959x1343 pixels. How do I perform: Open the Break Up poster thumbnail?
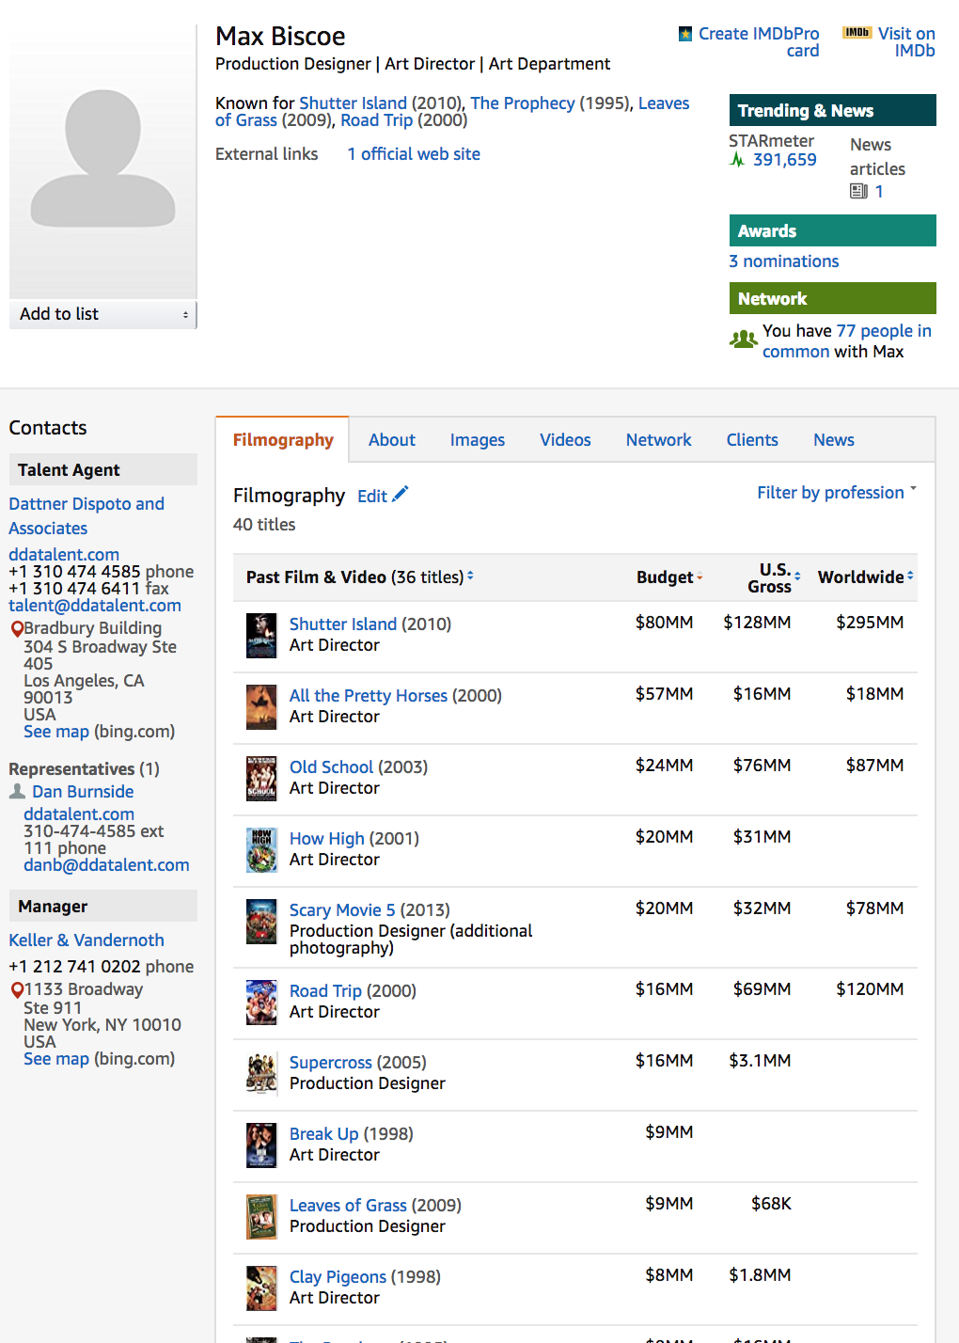[x=261, y=1145]
